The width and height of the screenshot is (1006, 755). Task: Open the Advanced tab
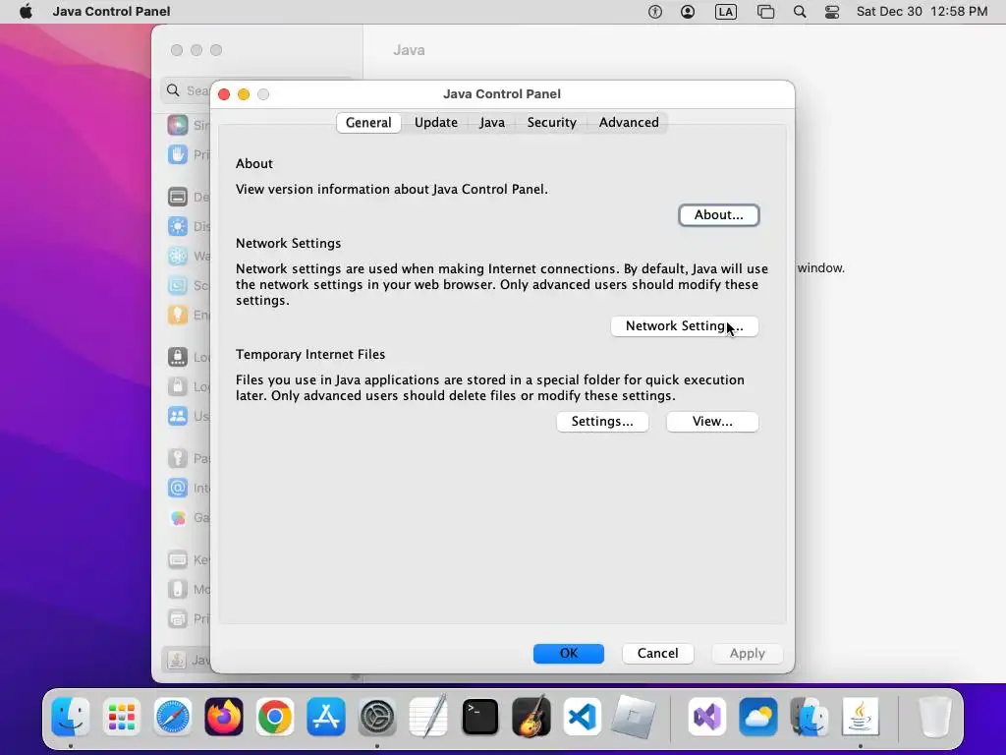pos(629,123)
